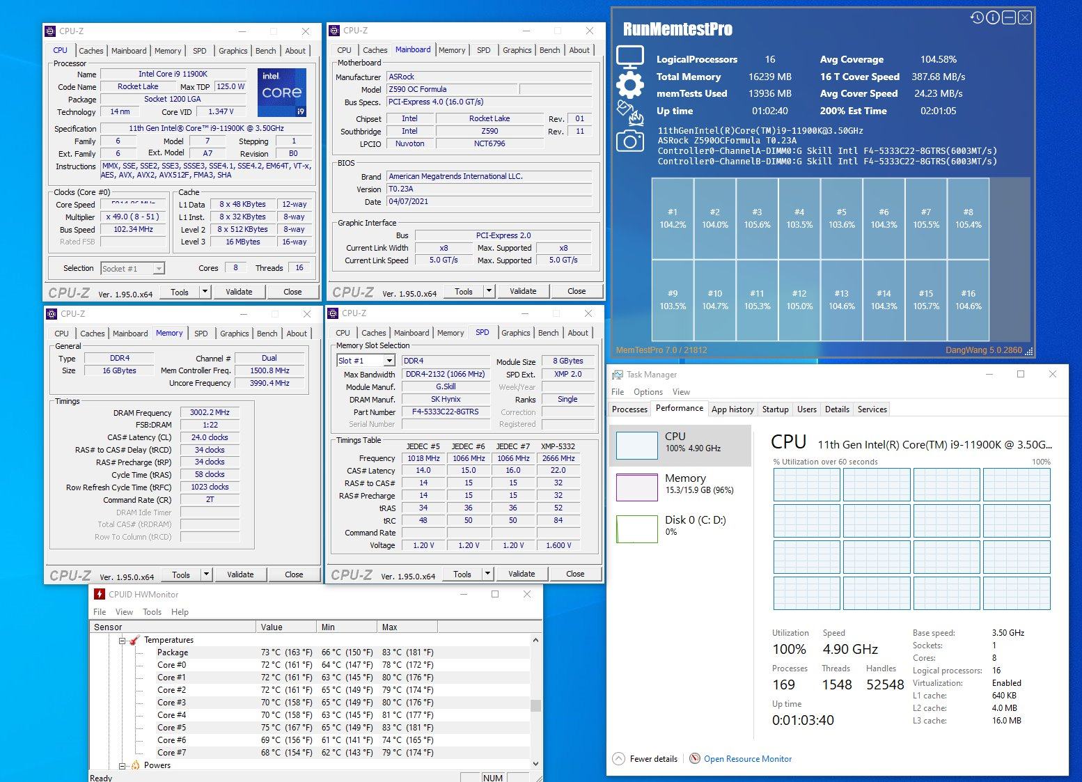
Task: Switch to Bench tab in CPU-Z Mainboard window
Action: (x=549, y=50)
